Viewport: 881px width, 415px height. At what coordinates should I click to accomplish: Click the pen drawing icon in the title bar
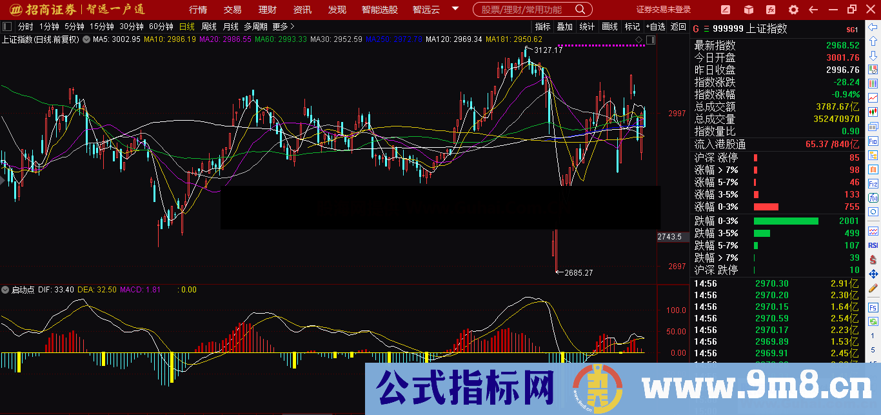725,9
